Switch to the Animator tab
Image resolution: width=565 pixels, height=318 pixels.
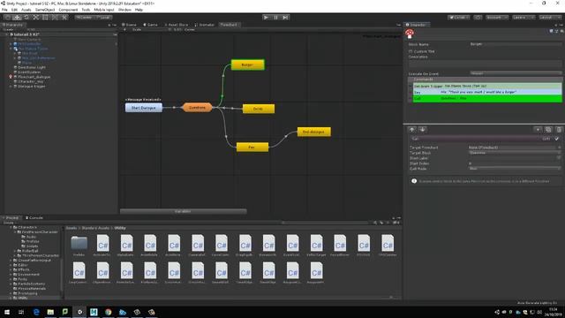point(204,25)
